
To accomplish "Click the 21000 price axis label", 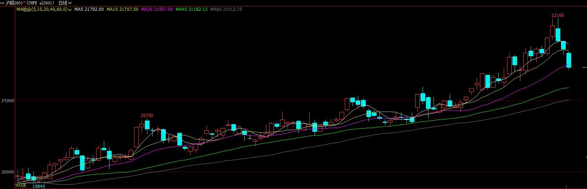I will 8,101.
